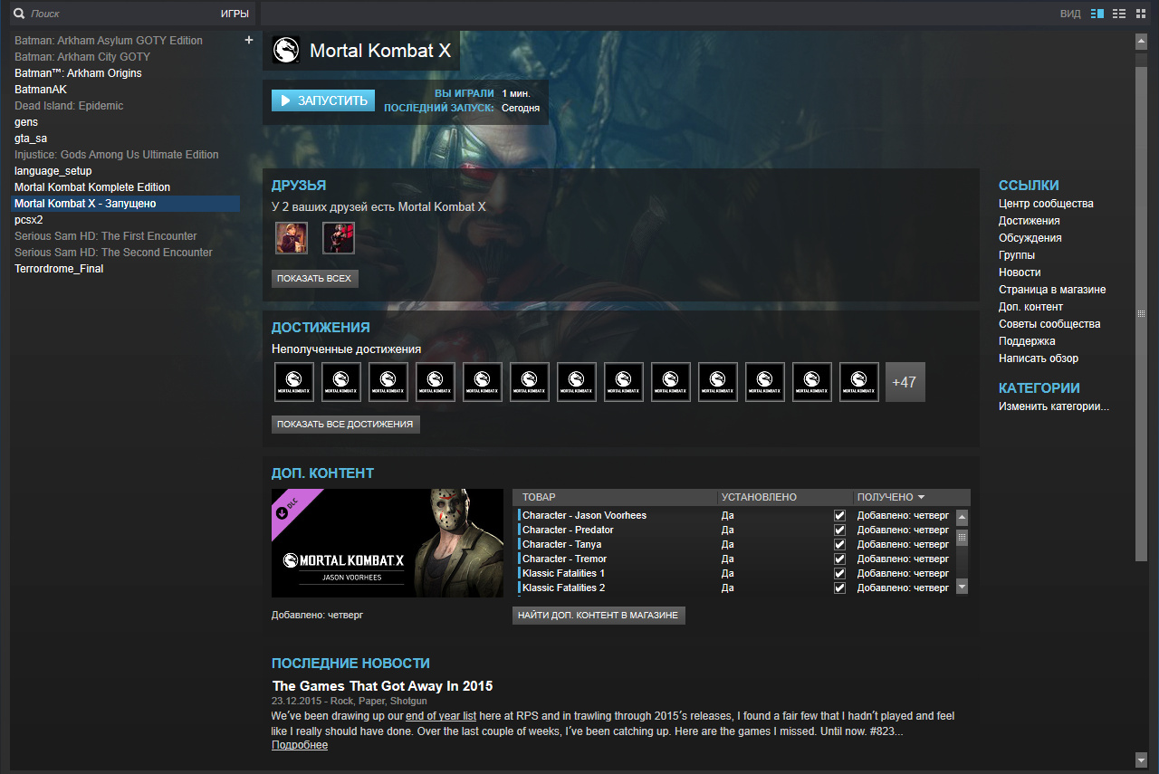This screenshot has width=1159, height=774.
Task: Open the ИГРЫ library filter dropdown
Action: point(235,14)
